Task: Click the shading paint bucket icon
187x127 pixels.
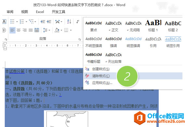Action: [57, 30]
